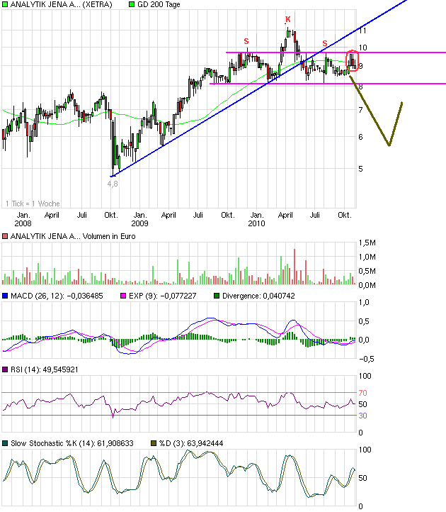Click the '4,8' low price label
This screenshot has height=512, width=446.
tap(113, 184)
